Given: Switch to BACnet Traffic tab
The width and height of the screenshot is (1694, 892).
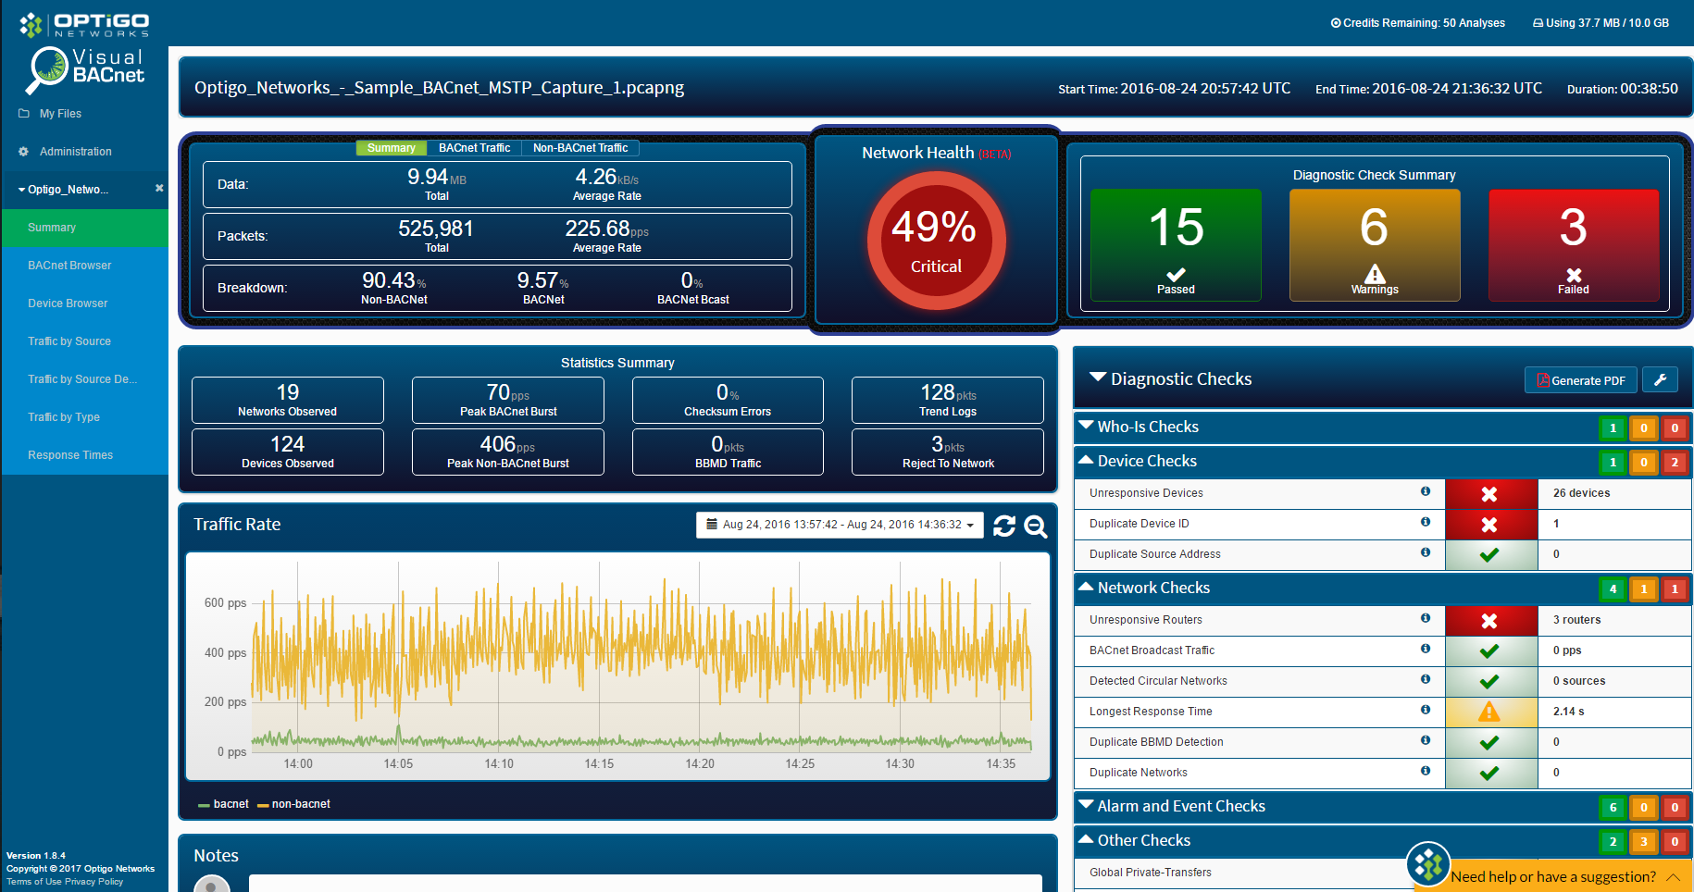Looking at the screenshot, I should tap(474, 148).
